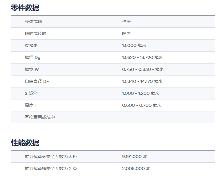Click the 自由直径 DF label
Viewport: 218px width, 186px height.
click(37, 81)
